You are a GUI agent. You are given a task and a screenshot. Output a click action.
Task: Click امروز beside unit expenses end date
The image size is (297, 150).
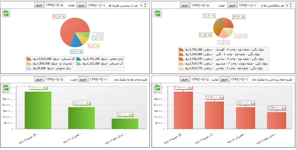39,79
